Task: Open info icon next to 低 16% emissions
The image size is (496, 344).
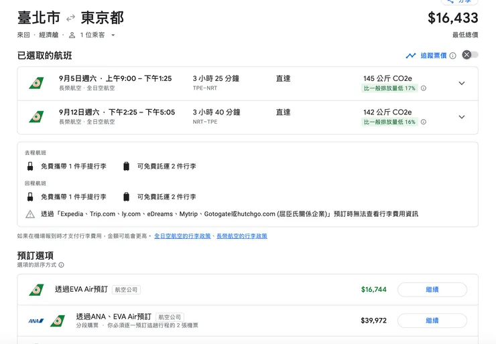Action: [x=424, y=122]
